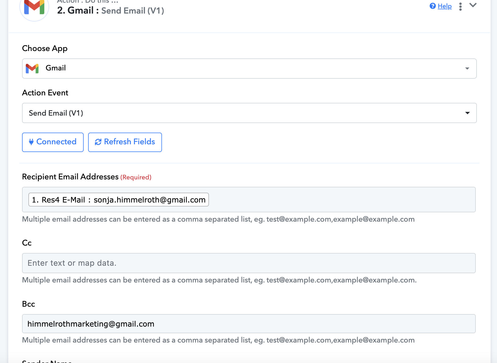Click the 'Bcc' field label
Image resolution: width=497 pixels, height=363 pixels.
click(29, 304)
